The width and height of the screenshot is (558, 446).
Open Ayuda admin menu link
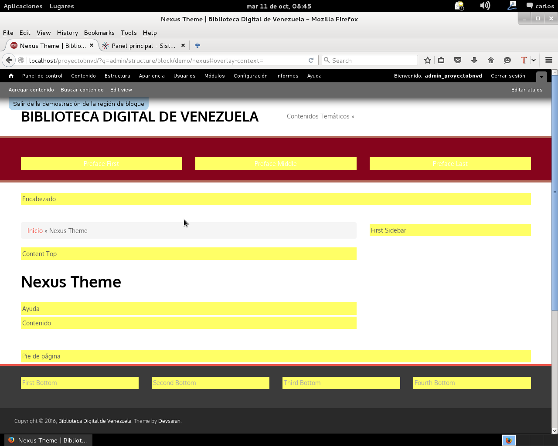pyautogui.click(x=314, y=76)
